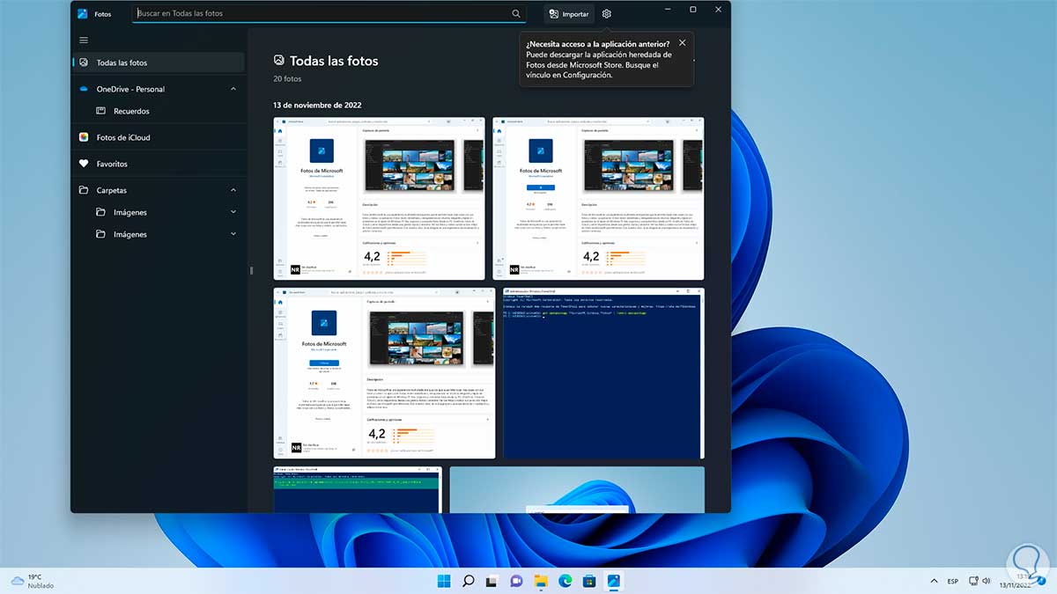Collapse the OneDrive - Personal chevron
The height and width of the screenshot is (594, 1057).
coord(233,89)
